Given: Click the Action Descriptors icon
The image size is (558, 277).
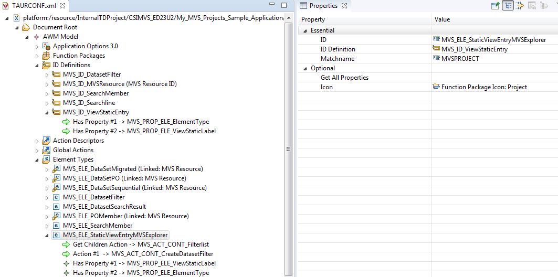Looking at the screenshot, I should 46,141.
